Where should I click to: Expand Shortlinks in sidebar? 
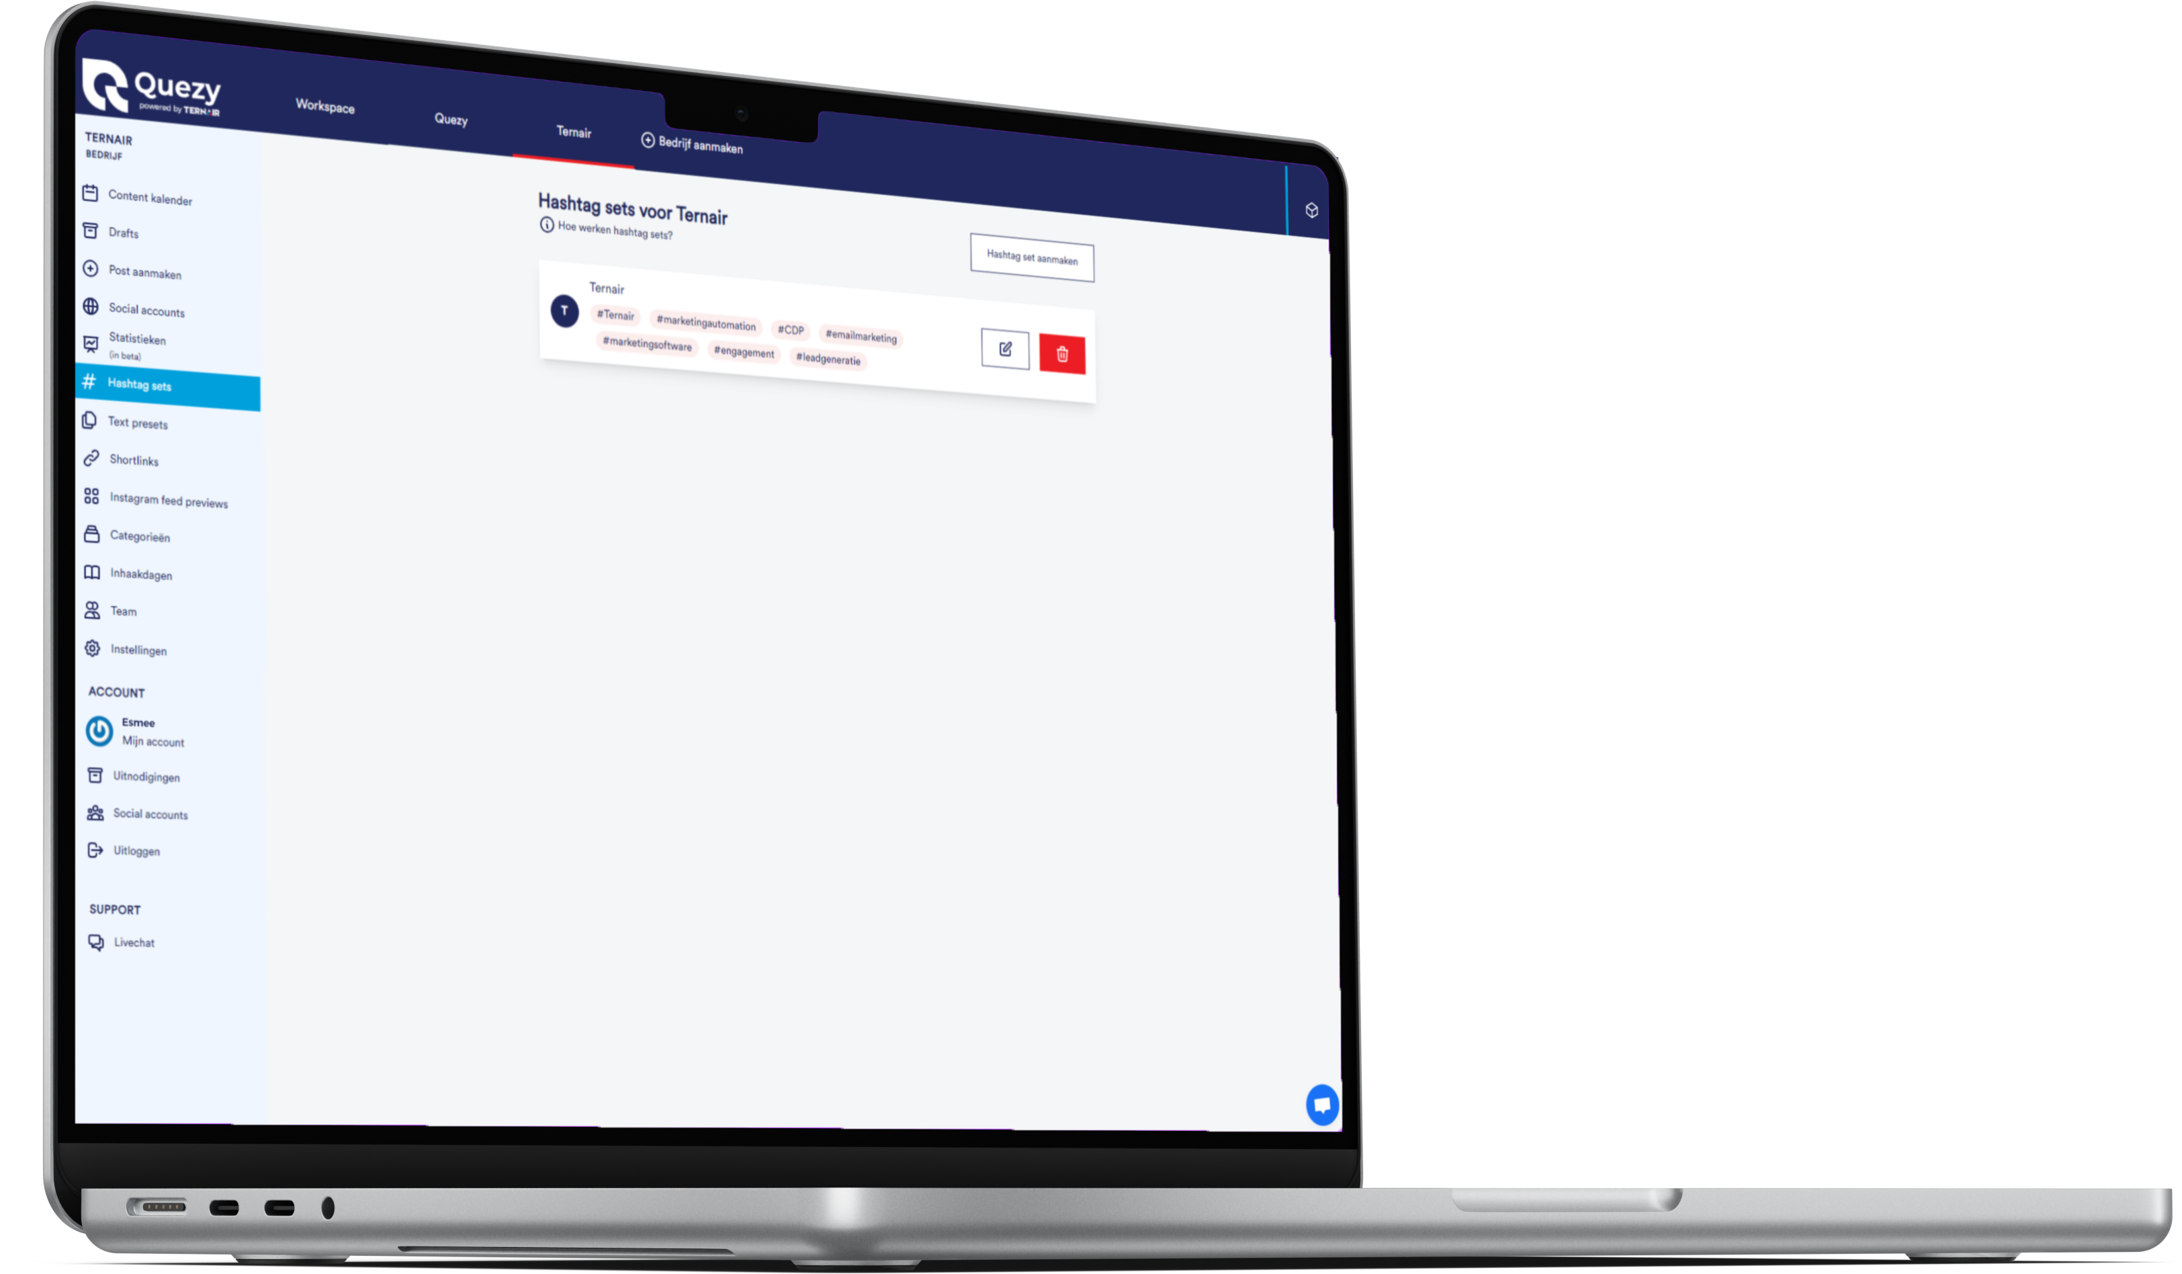coord(135,458)
